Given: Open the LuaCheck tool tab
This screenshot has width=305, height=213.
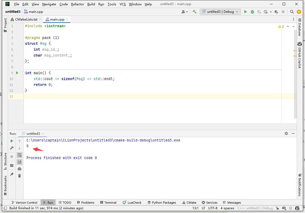Looking at the screenshot, I should pyautogui.click(x=132, y=203).
